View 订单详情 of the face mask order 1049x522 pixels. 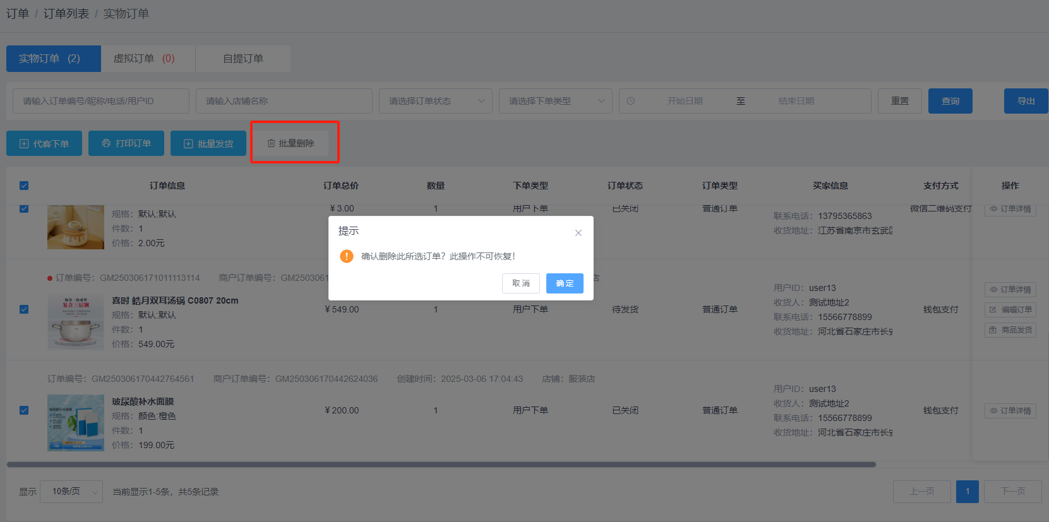[1010, 411]
